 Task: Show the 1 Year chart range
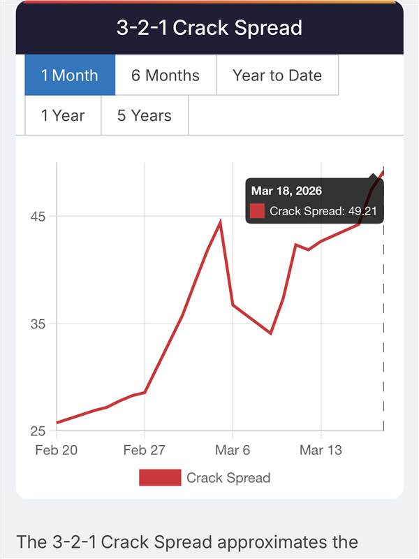(63, 116)
